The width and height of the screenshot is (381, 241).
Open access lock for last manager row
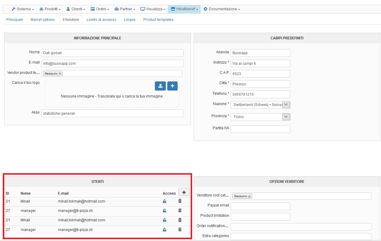[x=165, y=230]
